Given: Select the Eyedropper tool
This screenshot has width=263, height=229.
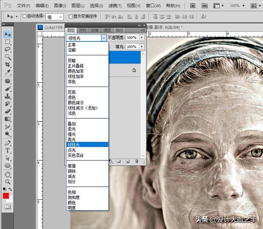Looking at the screenshot, I should [8, 72].
